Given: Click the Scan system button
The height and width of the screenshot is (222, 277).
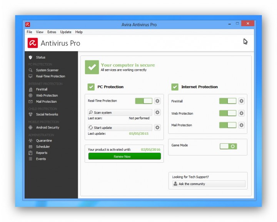Looking at the screenshot, I should click(x=120, y=112).
